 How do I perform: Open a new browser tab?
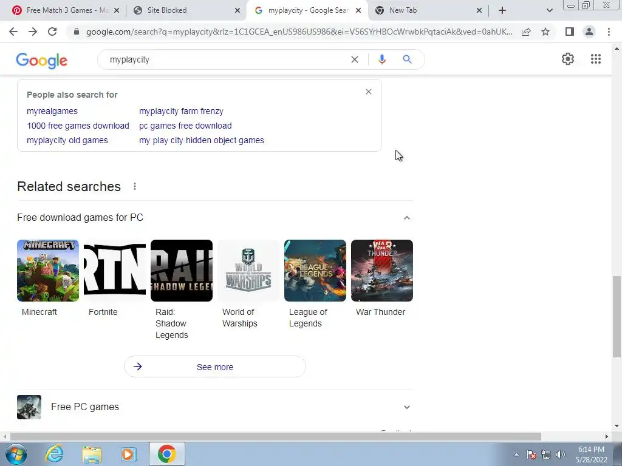click(x=502, y=10)
